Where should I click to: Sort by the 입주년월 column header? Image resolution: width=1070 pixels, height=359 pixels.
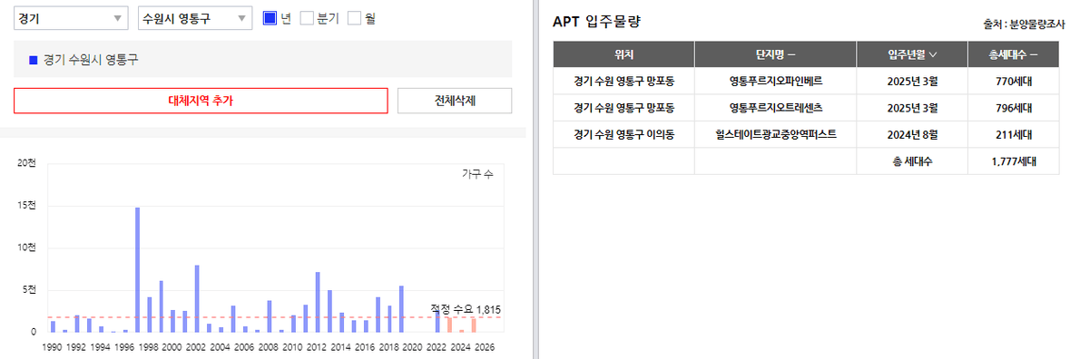912,53
